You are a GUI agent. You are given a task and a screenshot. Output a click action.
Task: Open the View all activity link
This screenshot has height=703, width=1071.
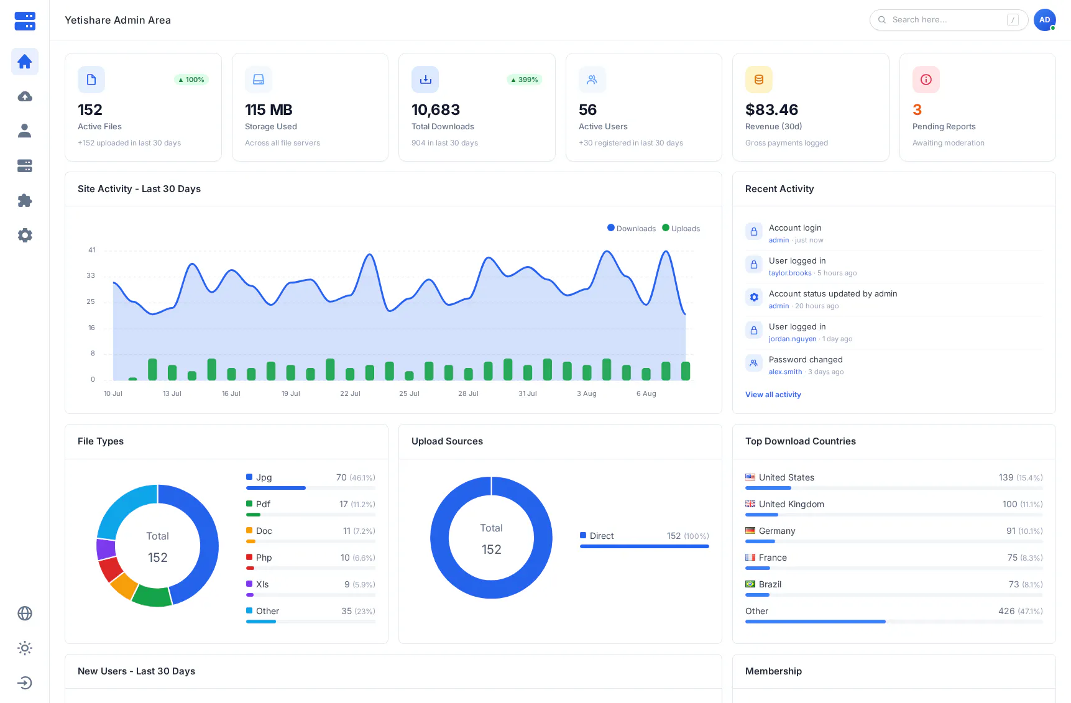pos(773,395)
